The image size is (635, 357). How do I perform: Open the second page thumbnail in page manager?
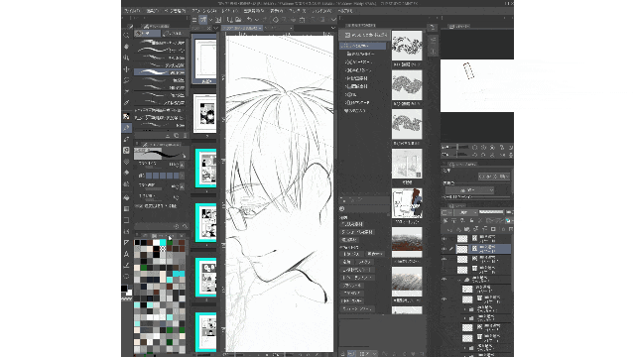205,113
